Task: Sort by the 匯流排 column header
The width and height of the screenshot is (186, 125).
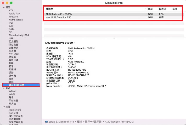Action: (162, 9)
